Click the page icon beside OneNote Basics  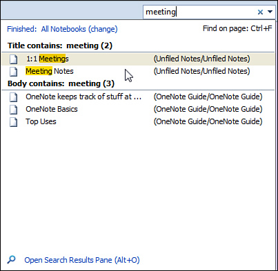13,110
